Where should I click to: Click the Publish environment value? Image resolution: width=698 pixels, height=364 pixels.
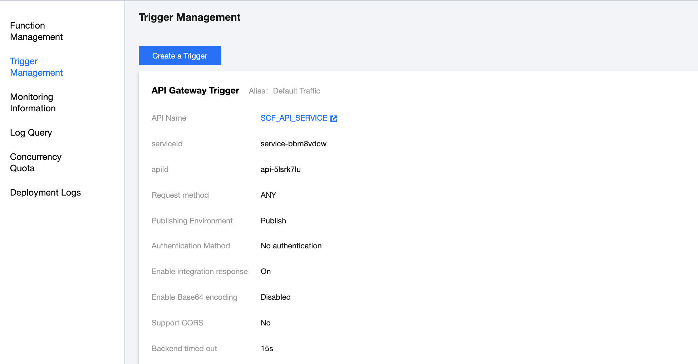point(273,221)
